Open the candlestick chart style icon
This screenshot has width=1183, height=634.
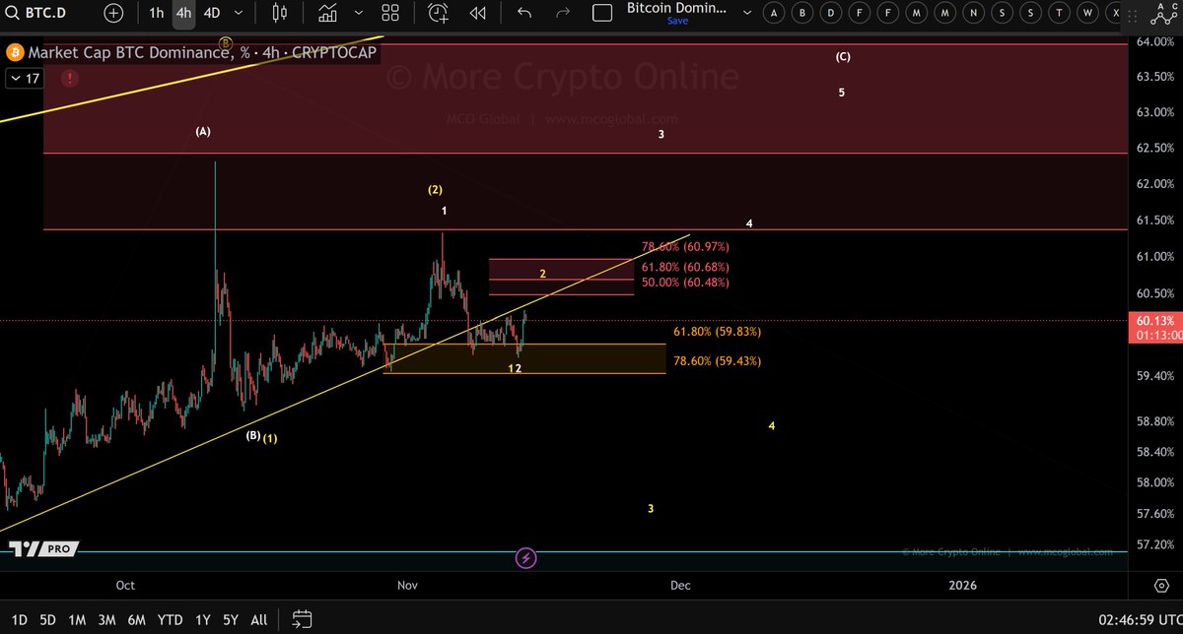(x=277, y=14)
